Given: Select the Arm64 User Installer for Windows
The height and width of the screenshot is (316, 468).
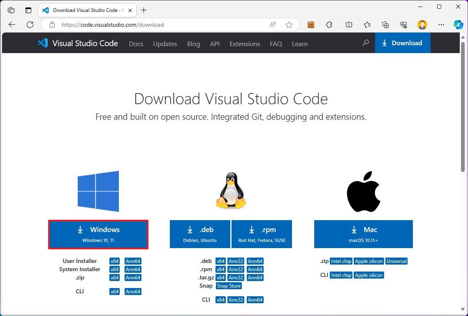Looking at the screenshot, I should (133, 261).
